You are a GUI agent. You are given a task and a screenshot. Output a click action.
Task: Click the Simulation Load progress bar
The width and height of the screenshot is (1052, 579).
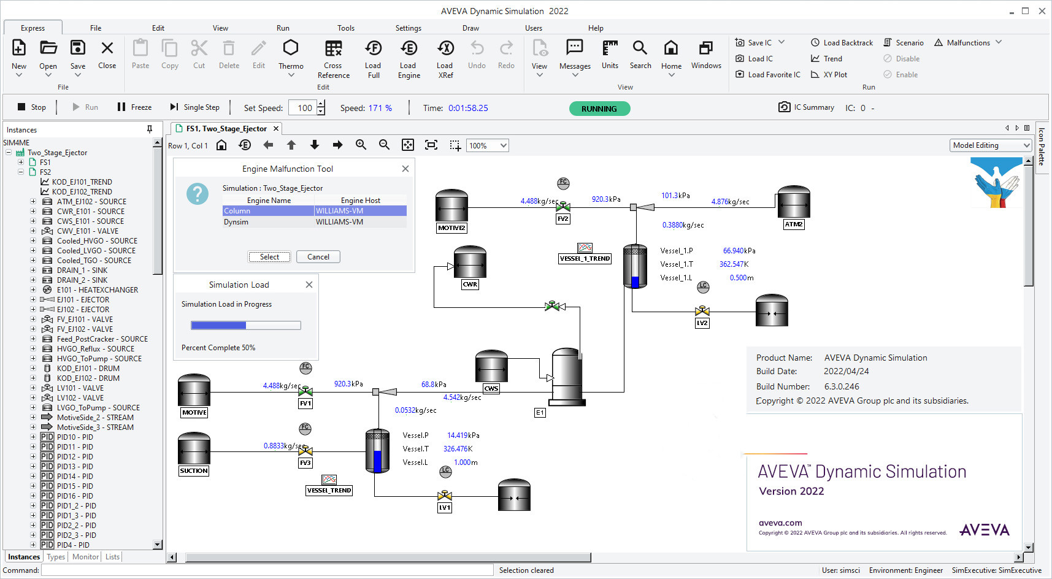coord(246,326)
